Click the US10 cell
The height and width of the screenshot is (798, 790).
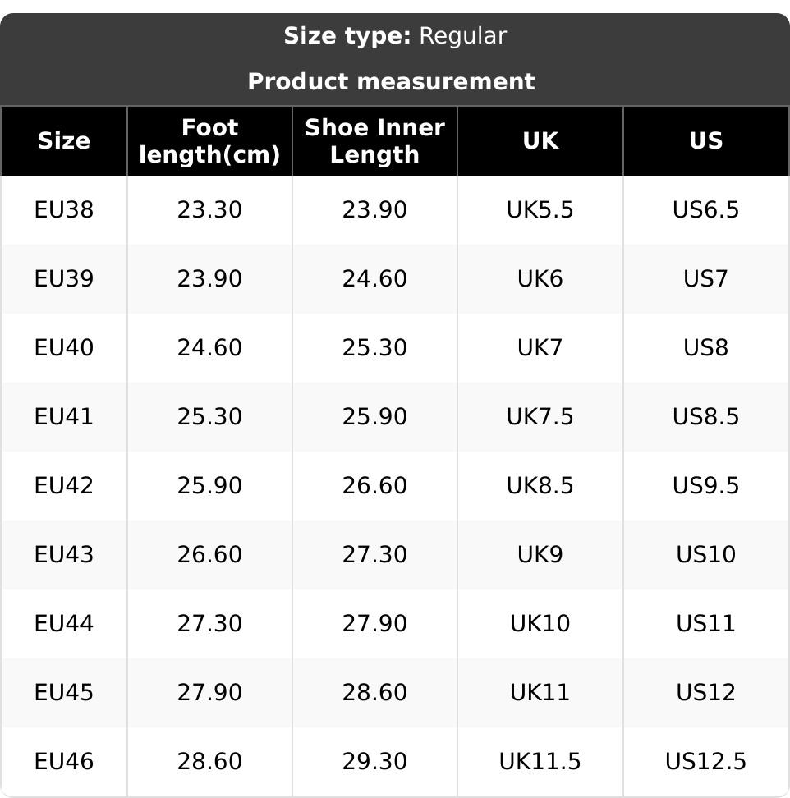(705, 555)
